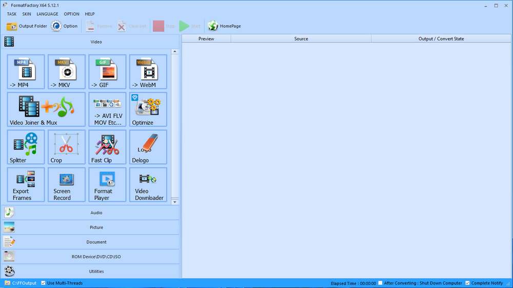Click the Clear List toolbar button

131,26
